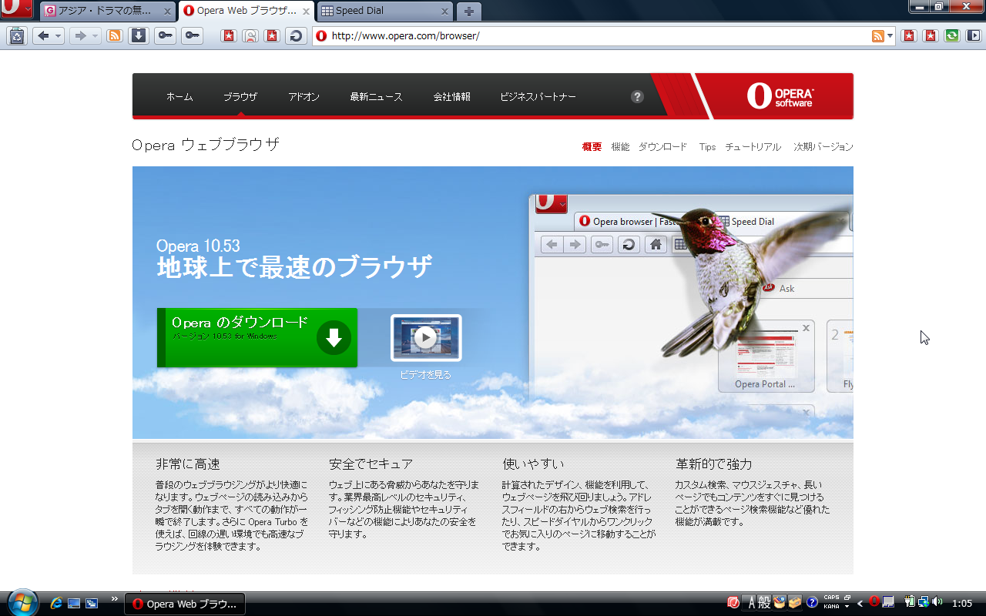
Task: Select the Opera Web ブラウザ tab
Action: pos(246,11)
